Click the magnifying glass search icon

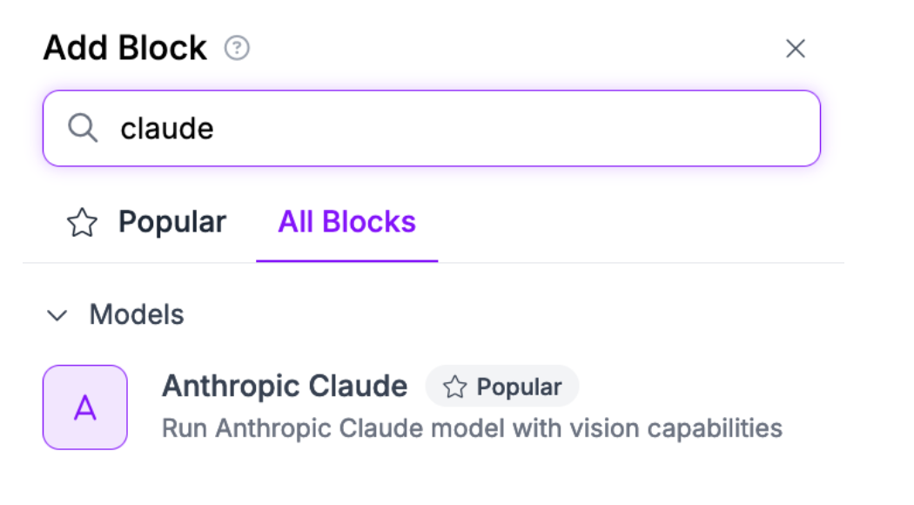point(83,128)
